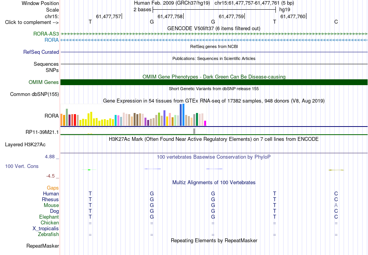368x255 pixels.
Task: Click base C in the Dog alignment row
Action: pyautogui.click(x=336, y=211)
